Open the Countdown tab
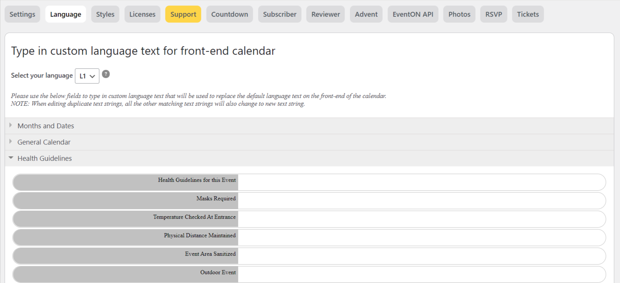 tap(229, 14)
